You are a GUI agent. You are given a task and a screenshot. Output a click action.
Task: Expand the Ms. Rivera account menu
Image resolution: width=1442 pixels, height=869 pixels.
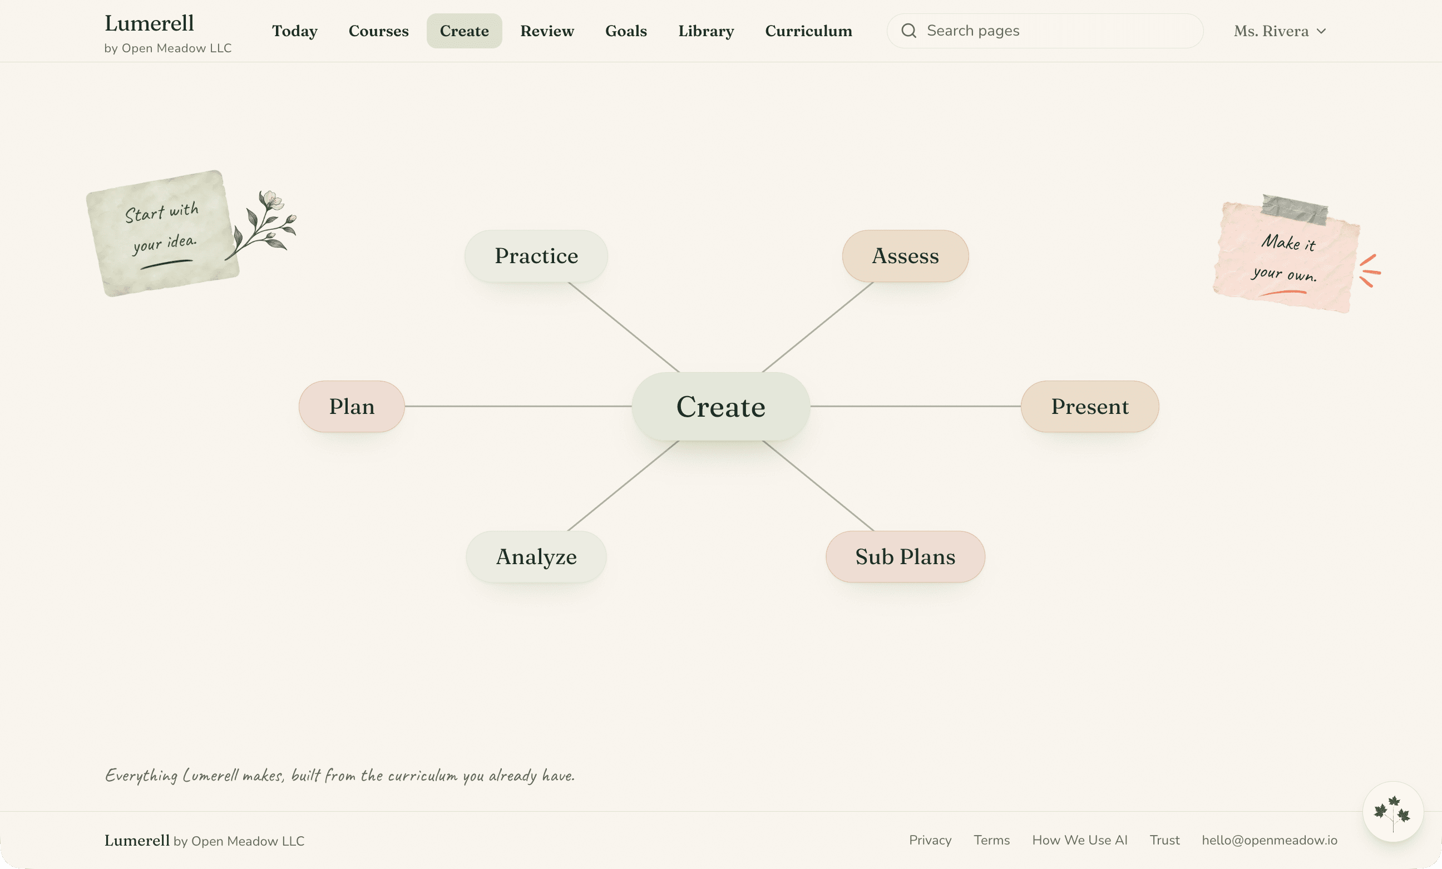[x=1280, y=31]
